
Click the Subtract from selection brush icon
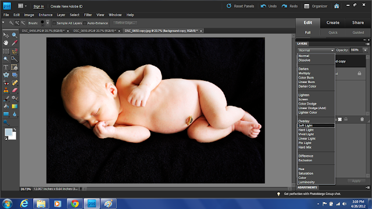coord(23,23)
